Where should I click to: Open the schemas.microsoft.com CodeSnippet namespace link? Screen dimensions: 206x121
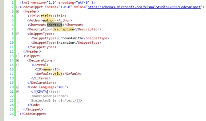point(144,7)
